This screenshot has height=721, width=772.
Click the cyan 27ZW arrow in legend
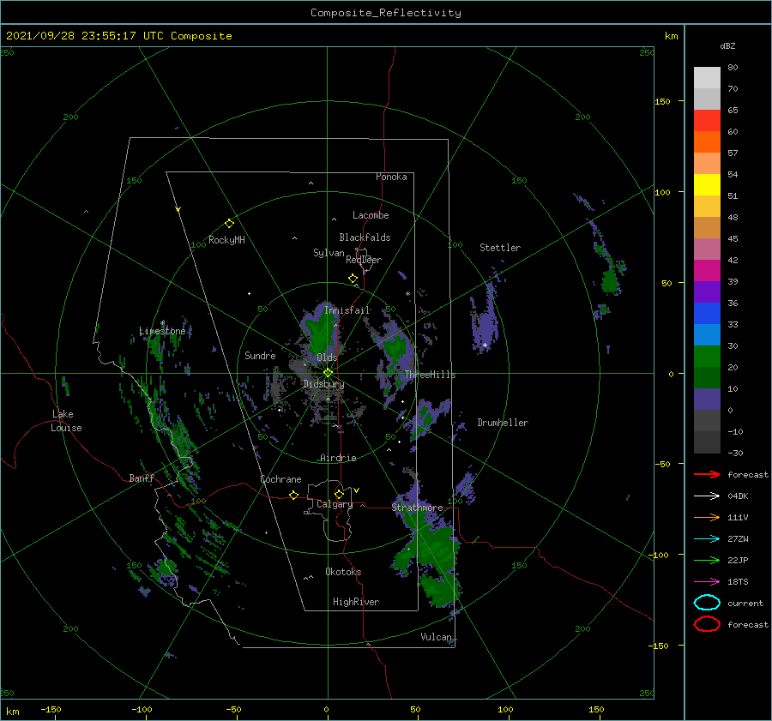[x=707, y=539]
